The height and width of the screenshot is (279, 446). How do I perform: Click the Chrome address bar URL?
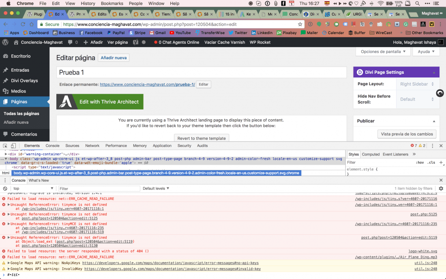[150, 24]
